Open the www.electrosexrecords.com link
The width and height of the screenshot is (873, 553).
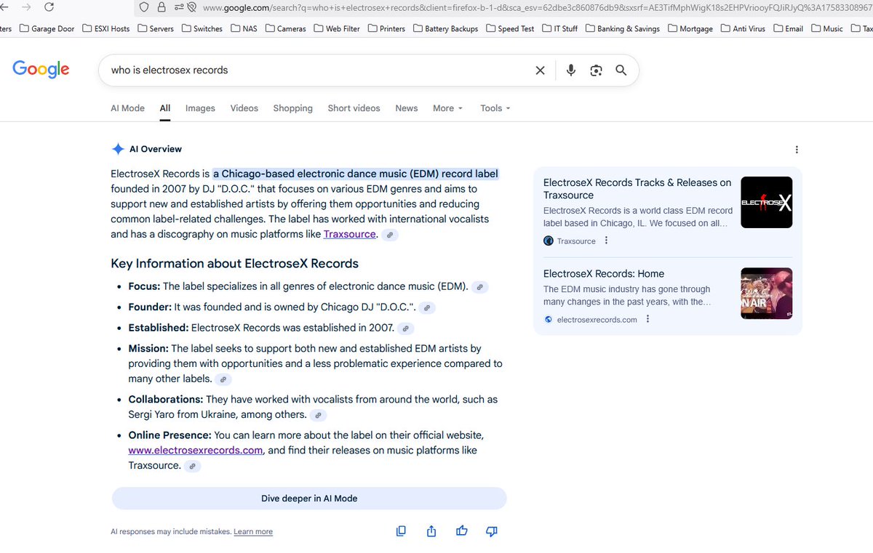(196, 450)
